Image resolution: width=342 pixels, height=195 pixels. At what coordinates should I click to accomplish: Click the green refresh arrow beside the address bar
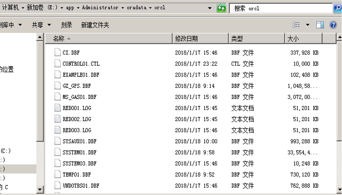221,7
